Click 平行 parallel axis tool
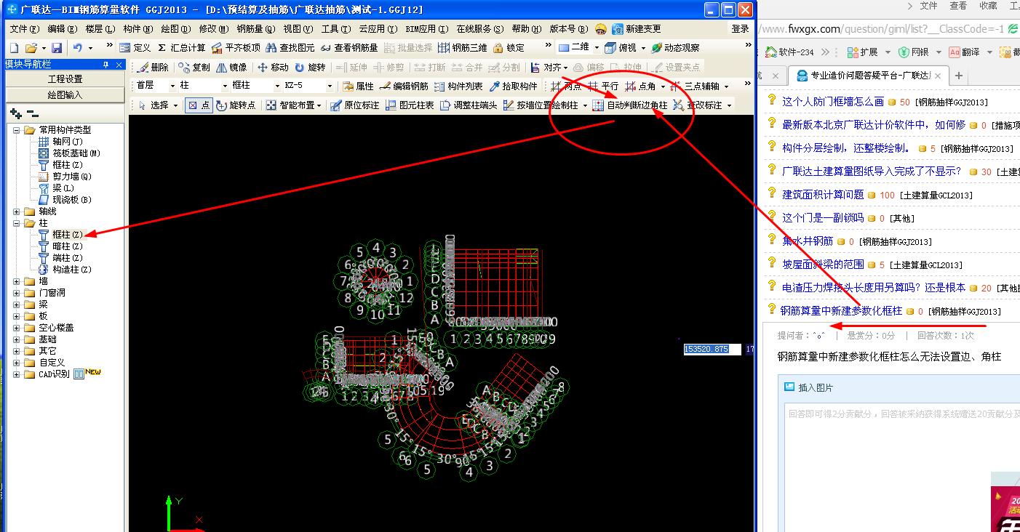Viewport: 1020px width, 532px height. click(x=603, y=86)
